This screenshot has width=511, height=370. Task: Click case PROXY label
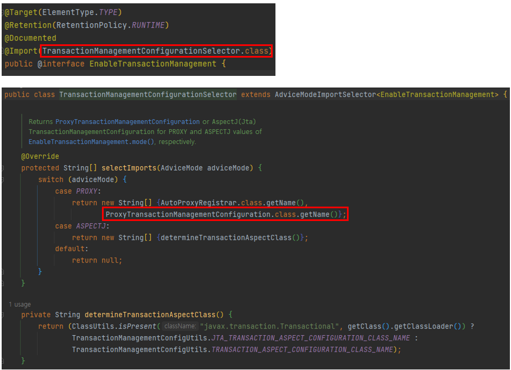[78, 191]
